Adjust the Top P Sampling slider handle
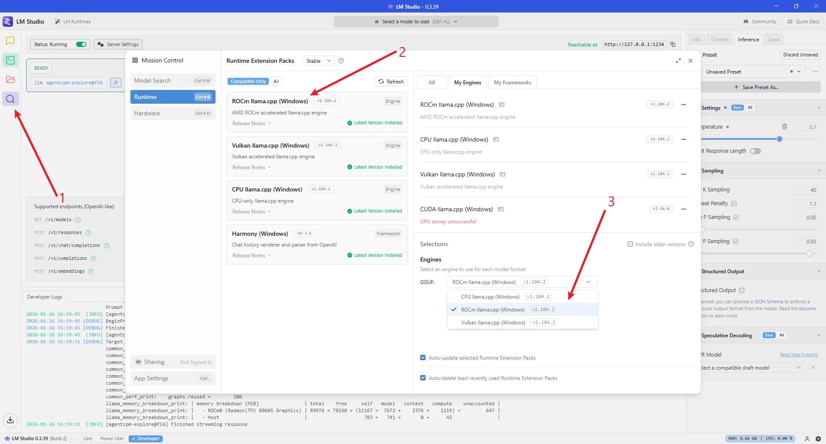 point(809,253)
